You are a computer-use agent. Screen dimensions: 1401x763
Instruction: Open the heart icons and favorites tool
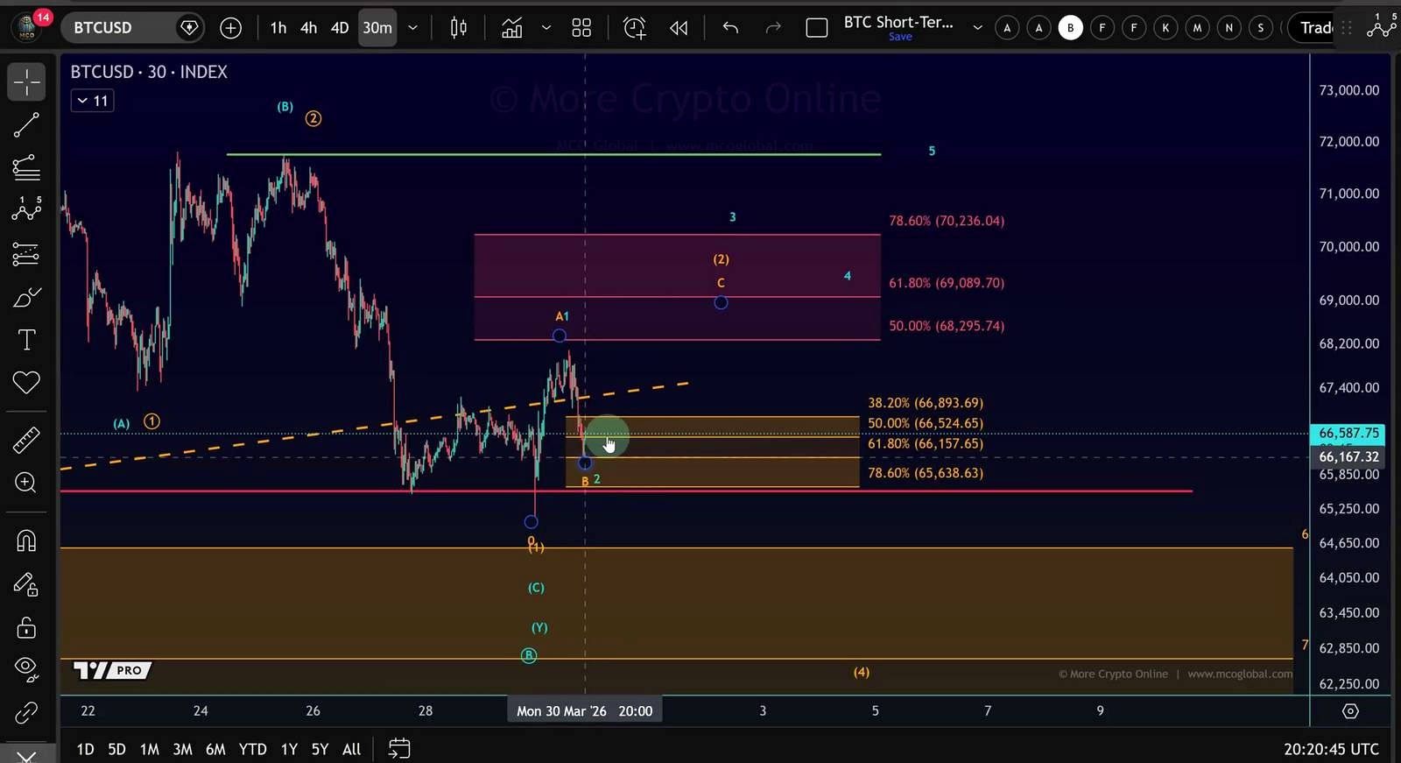pyautogui.click(x=26, y=383)
